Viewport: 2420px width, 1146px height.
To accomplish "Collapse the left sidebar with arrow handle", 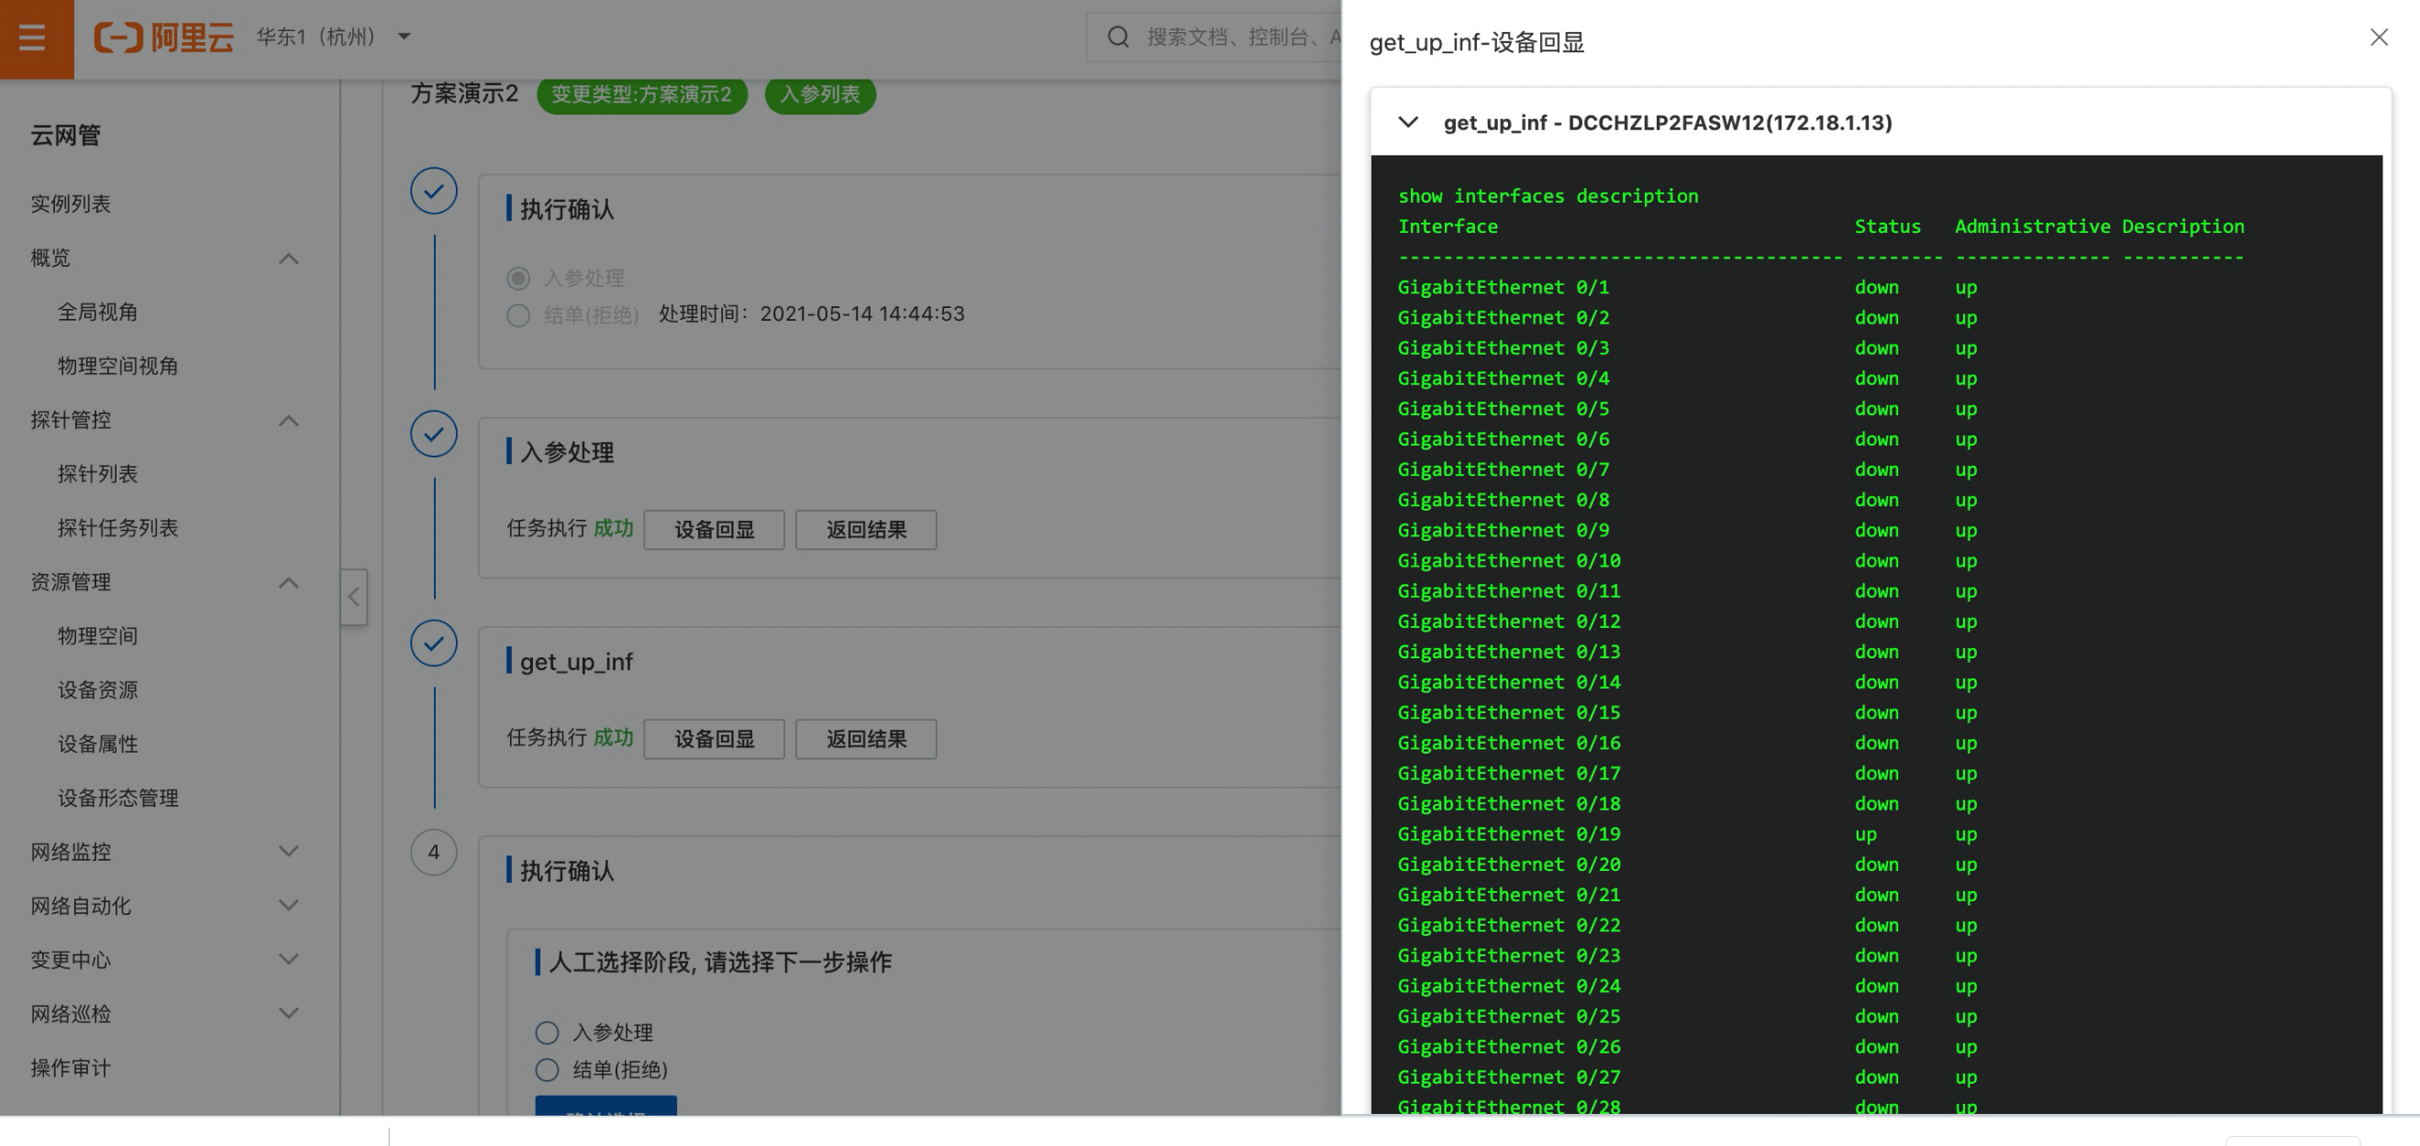I will (353, 597).
